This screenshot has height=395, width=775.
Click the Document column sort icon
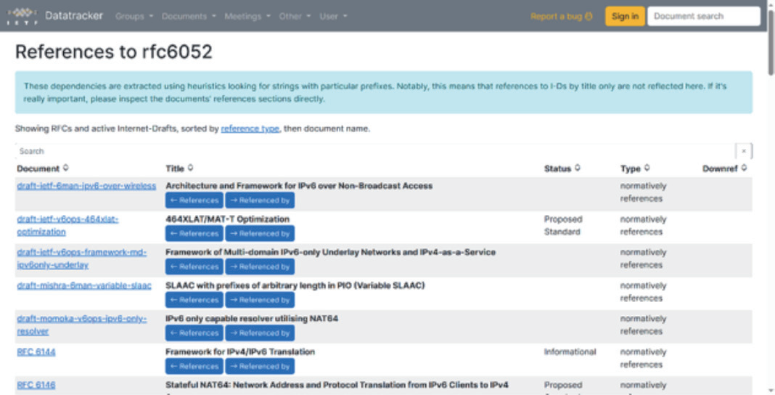tap(66, 168)
